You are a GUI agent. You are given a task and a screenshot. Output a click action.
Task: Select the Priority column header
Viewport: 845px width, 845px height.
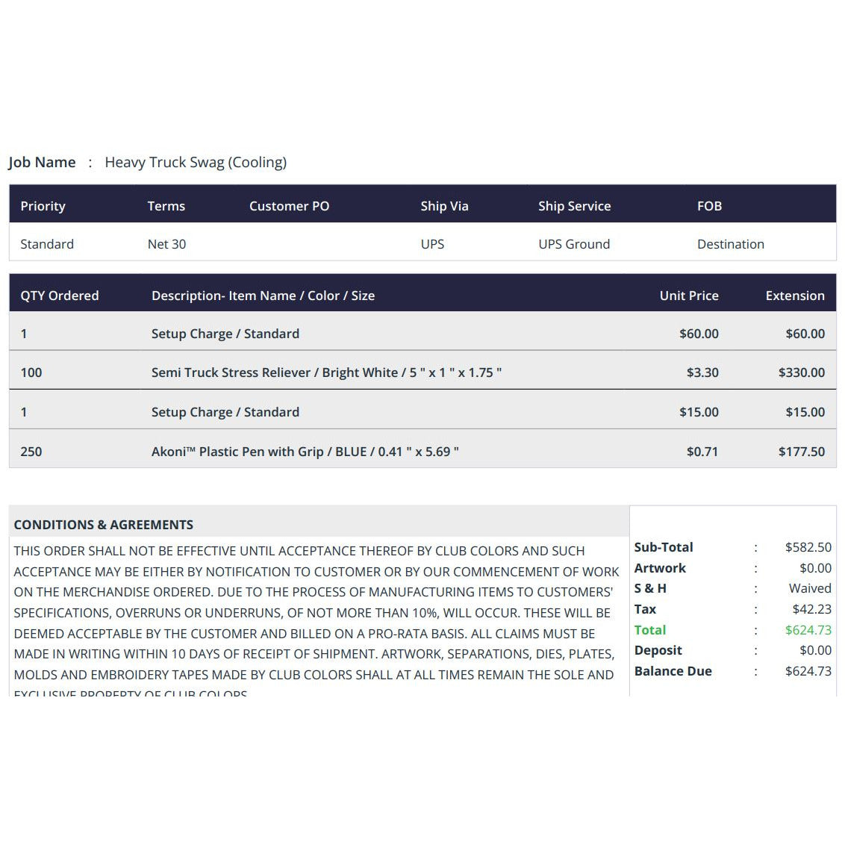point(43,206)
